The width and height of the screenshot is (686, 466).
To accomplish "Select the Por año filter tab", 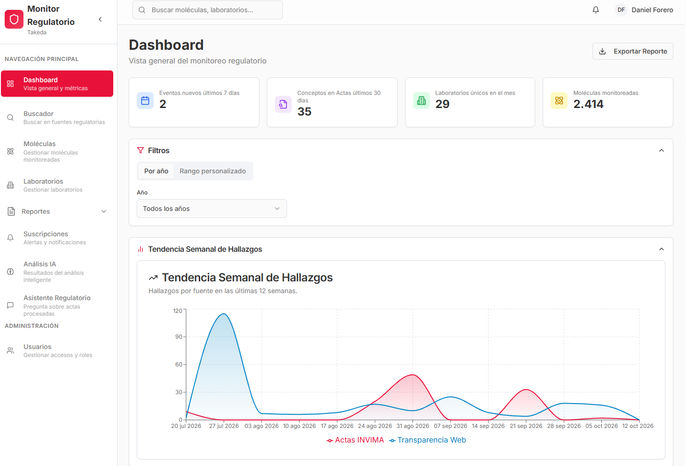I will [156, 171].
